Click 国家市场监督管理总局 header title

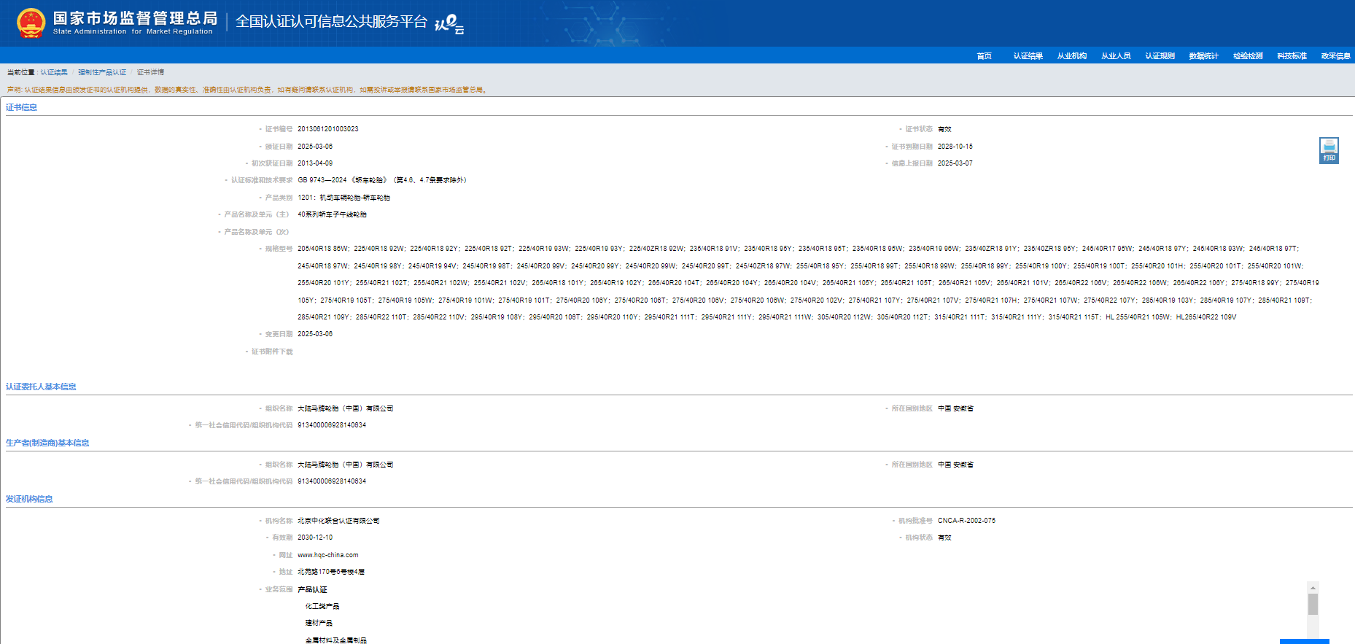point(135,18)
